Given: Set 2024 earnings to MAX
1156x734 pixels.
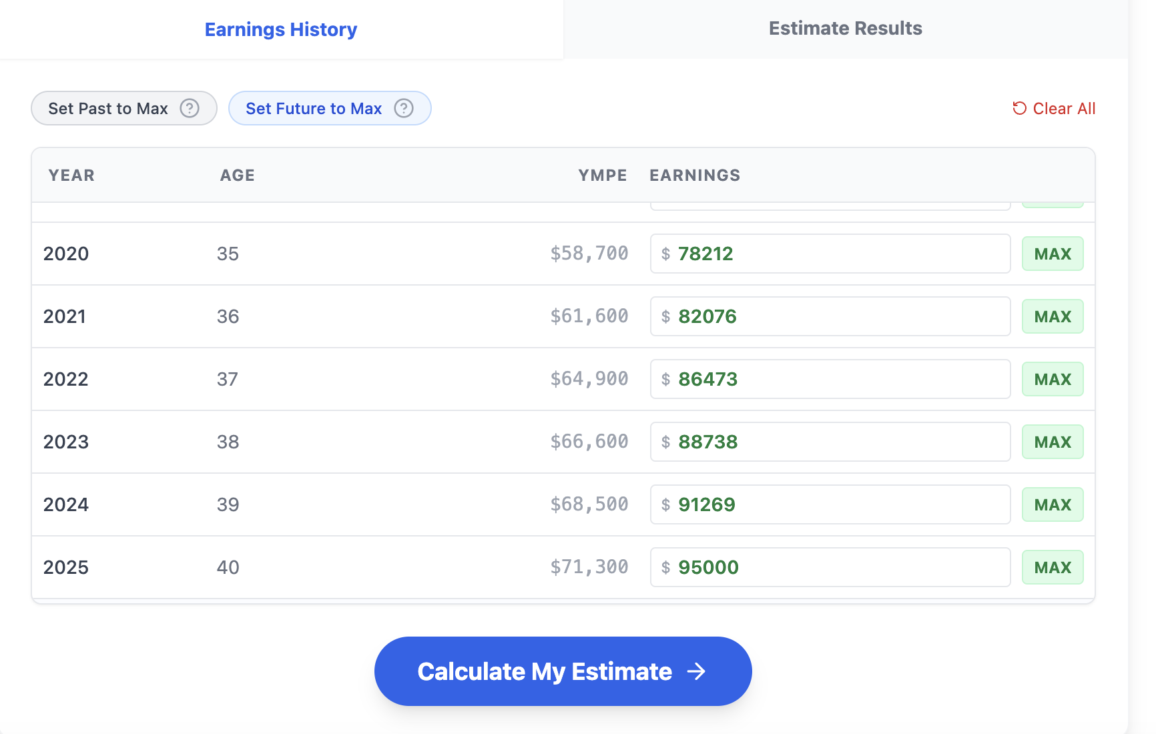Looking at the screenshot, I should (1053, 504).
